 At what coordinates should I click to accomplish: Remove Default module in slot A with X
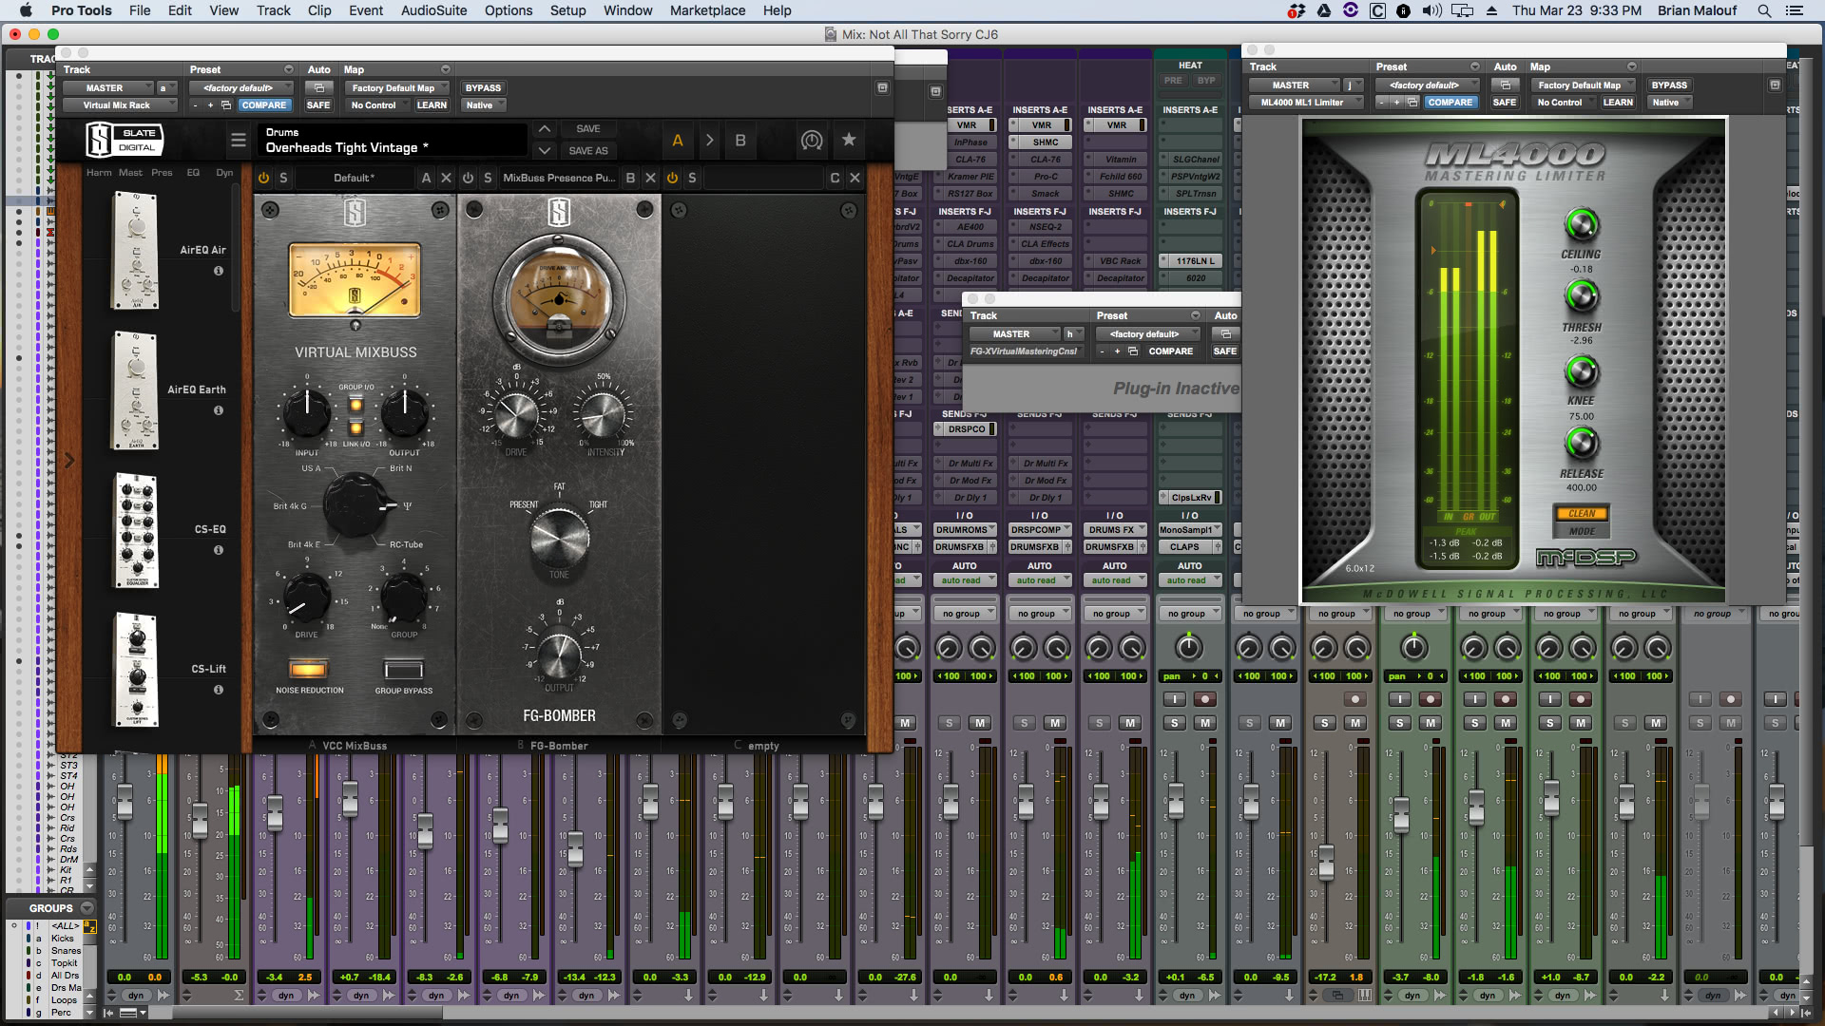[x=446, y=178]
